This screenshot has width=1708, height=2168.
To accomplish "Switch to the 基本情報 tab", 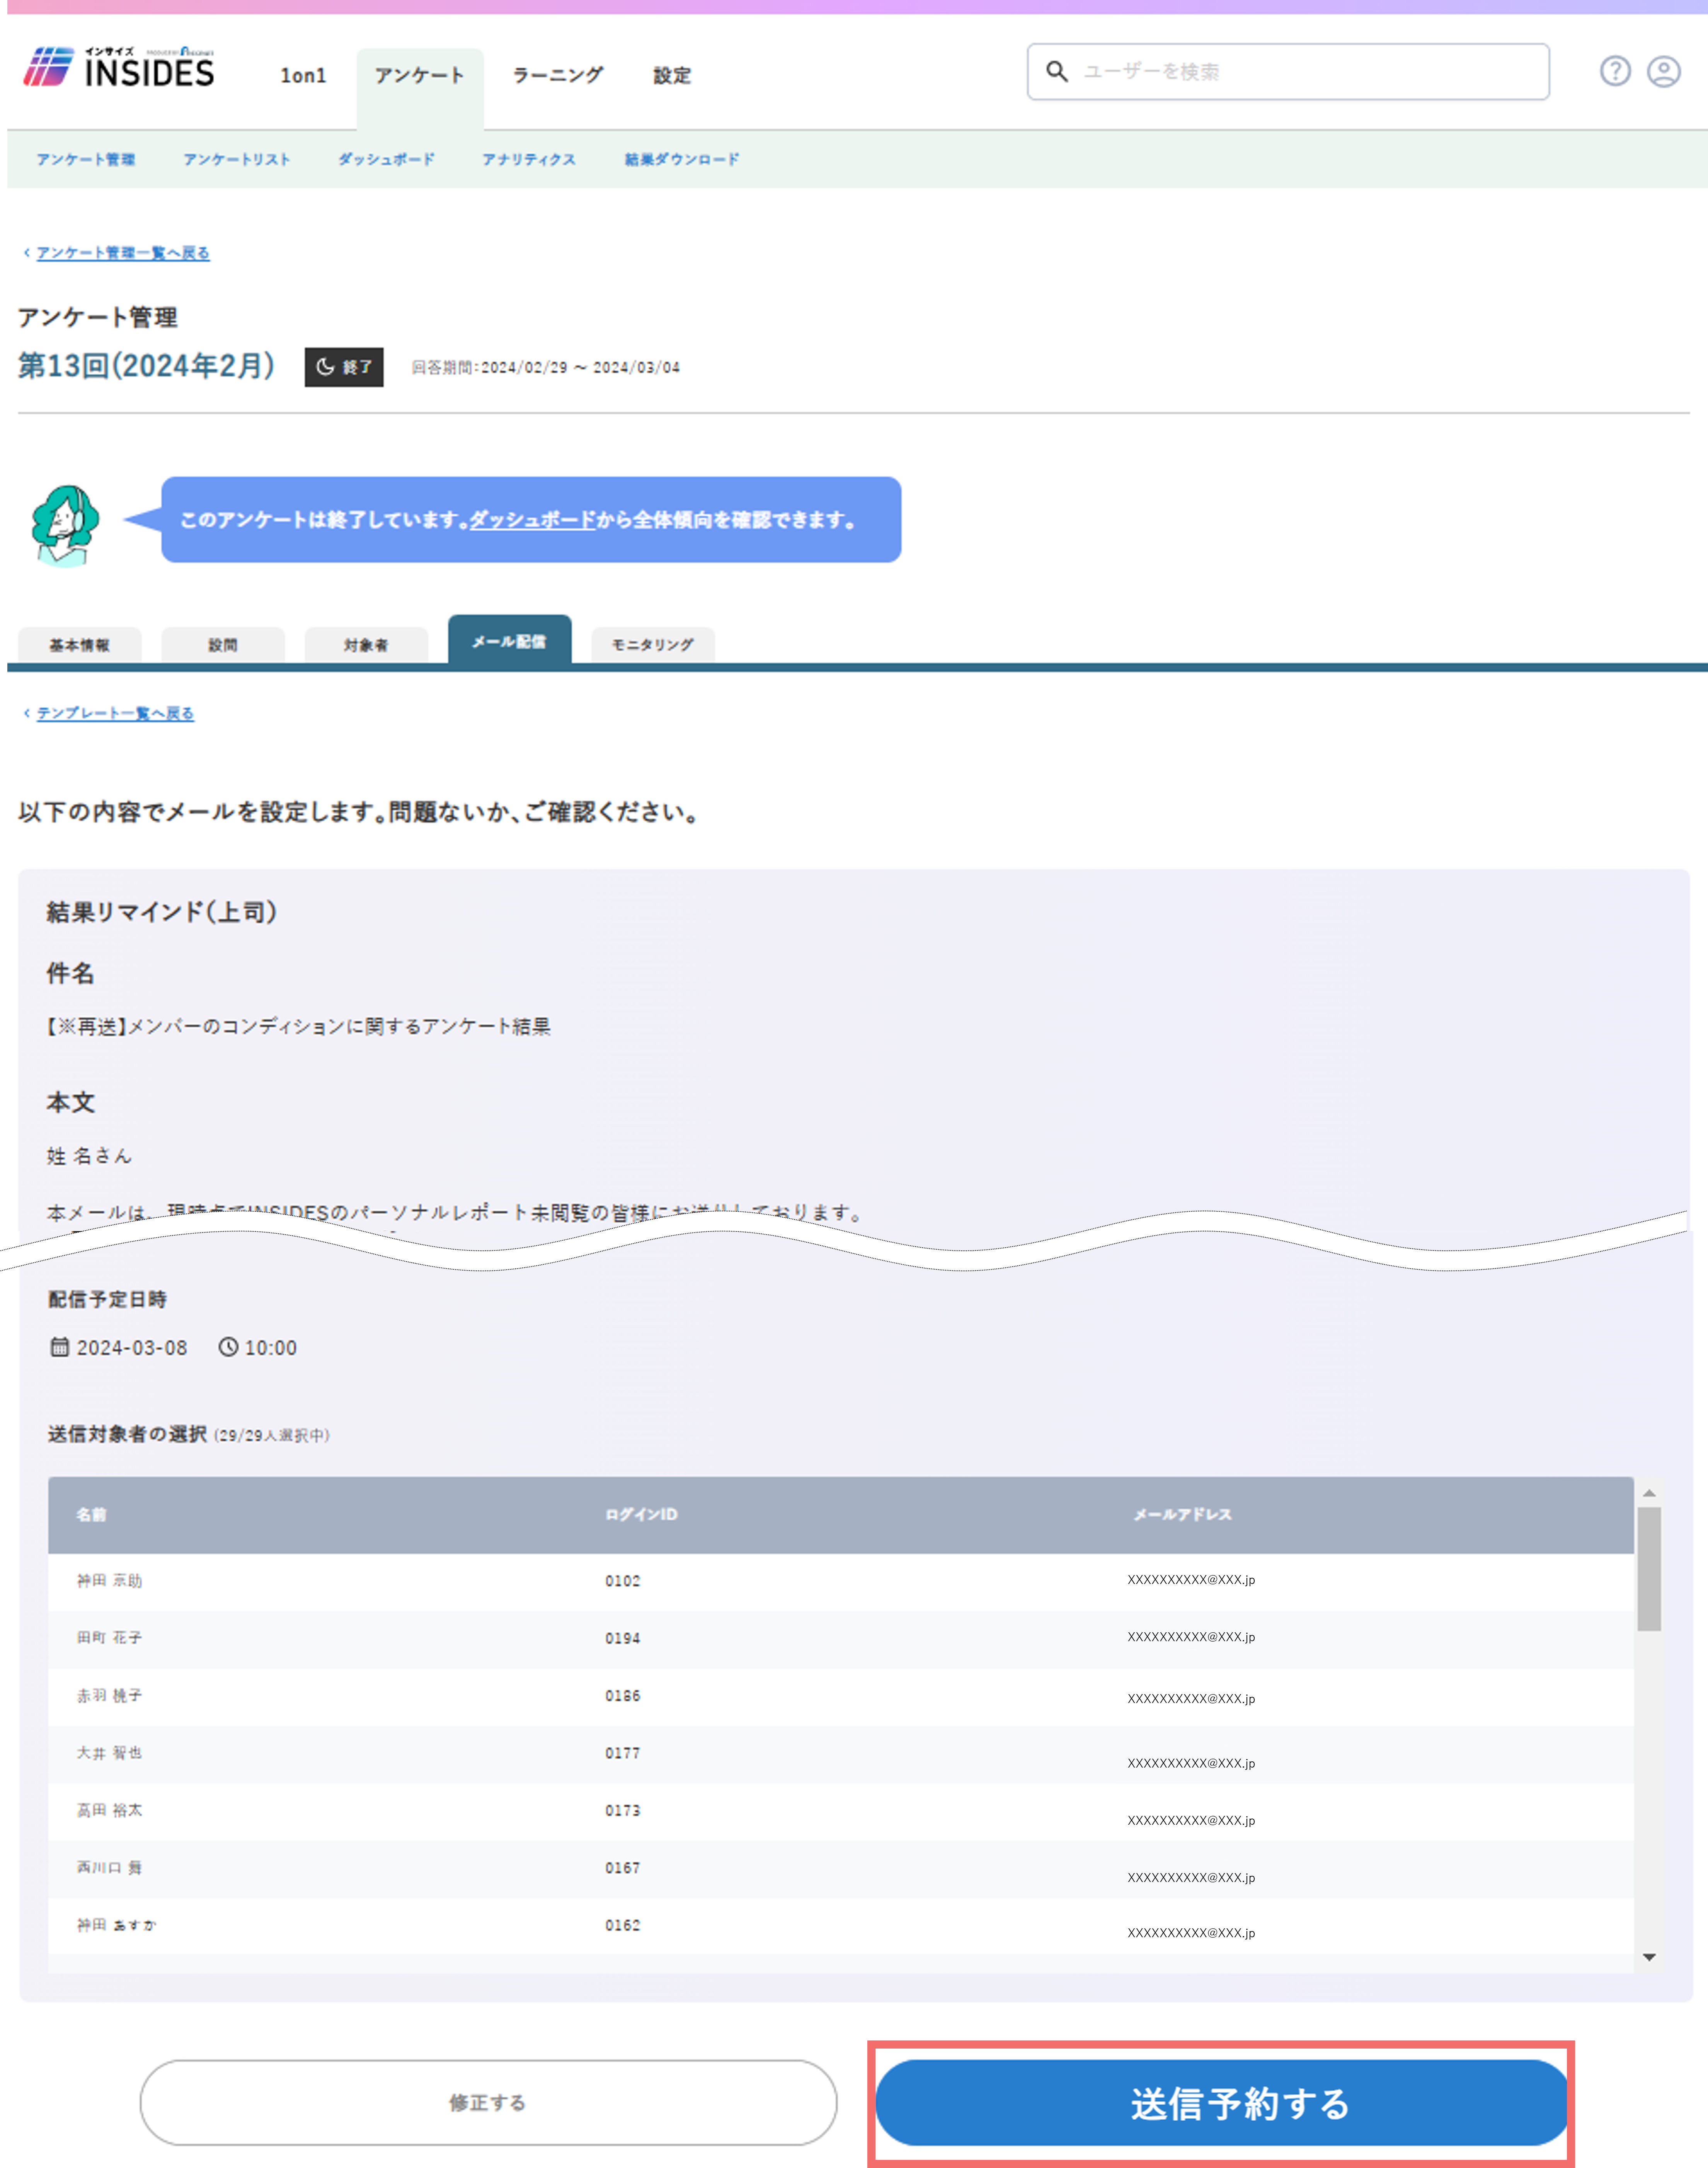I will [80, 645].
